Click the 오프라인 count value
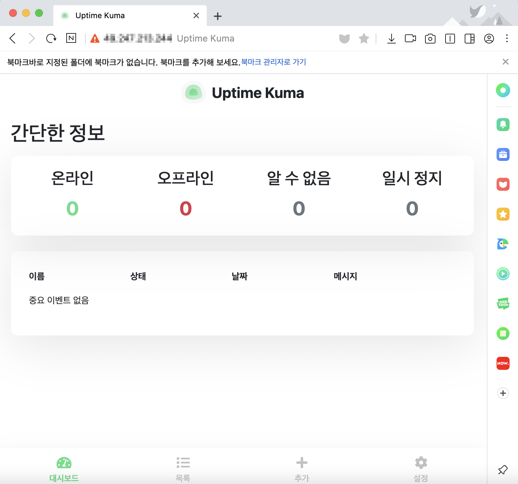The width and height of the screenshot is (518, 484). click(186, 208)
